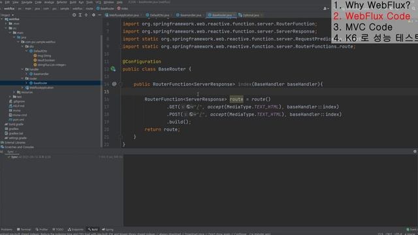Collapse the handler package
Image resolution: width=418 pixels, height=235 pixels.
(x=23, y=69)
